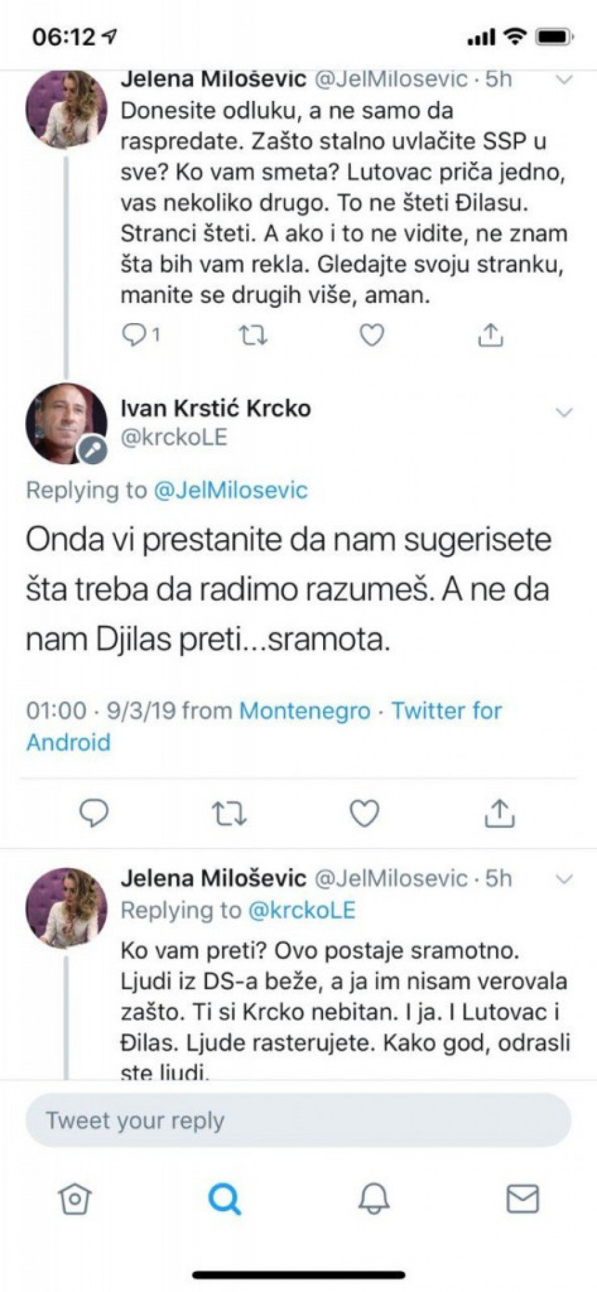Tap the Tweet your reply field
597x1292 pixels.
coord(298,1120)
